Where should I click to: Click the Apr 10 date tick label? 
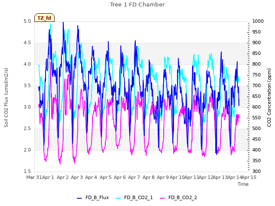click(177, 177)
